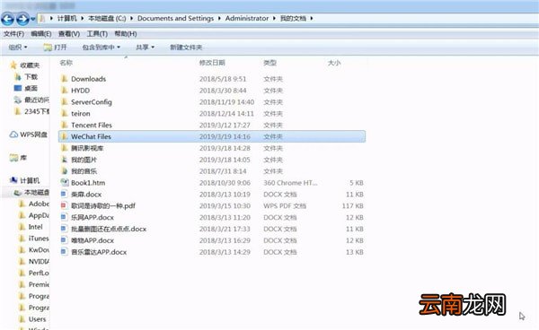Open 下载 in the favorites sidebar
The width and height of the screenshot is (539, 330).
[x=31, y=77]
